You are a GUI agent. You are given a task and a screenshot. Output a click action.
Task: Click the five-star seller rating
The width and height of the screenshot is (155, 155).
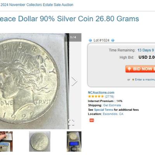click(96, 96)
